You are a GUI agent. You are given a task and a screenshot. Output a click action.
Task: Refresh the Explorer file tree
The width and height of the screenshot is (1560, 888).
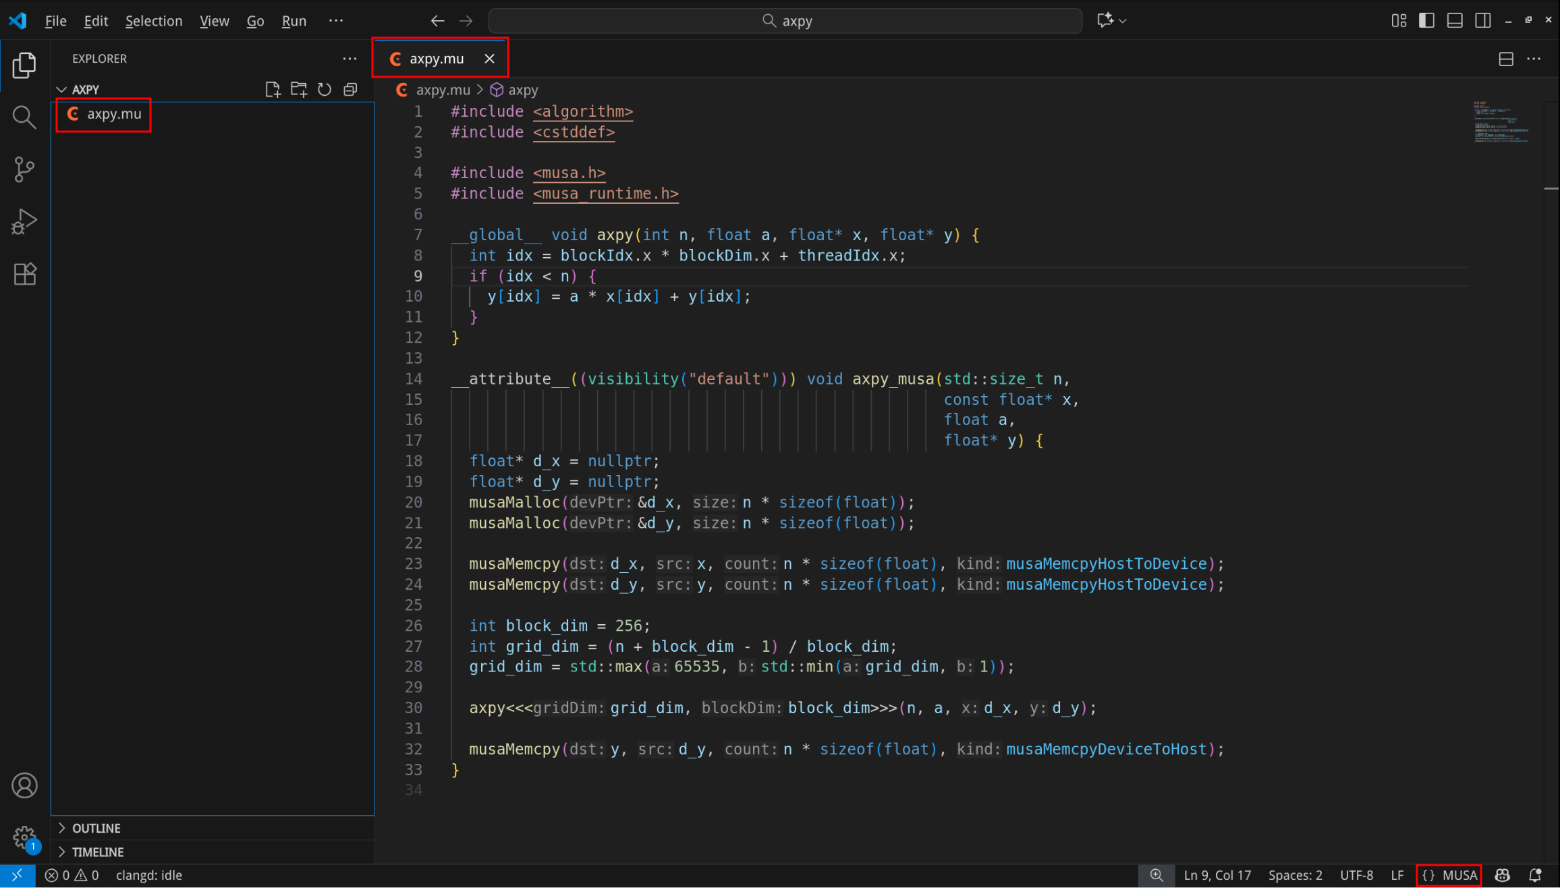[325, 89]
